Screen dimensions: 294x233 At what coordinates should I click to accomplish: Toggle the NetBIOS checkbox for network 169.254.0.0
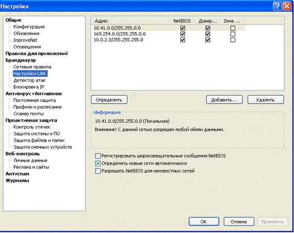(x=183, y=34)
